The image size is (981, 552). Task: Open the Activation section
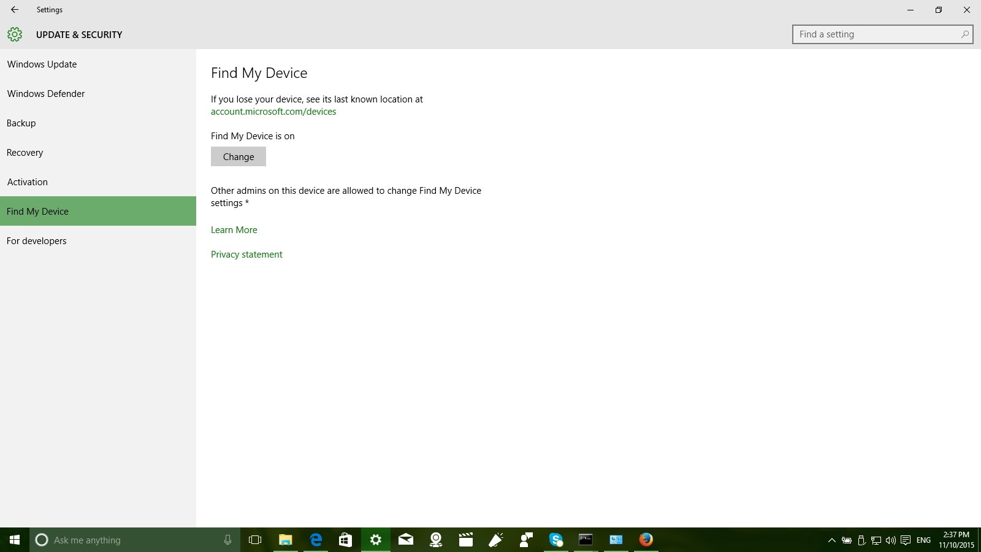click(x=98, y=182)
